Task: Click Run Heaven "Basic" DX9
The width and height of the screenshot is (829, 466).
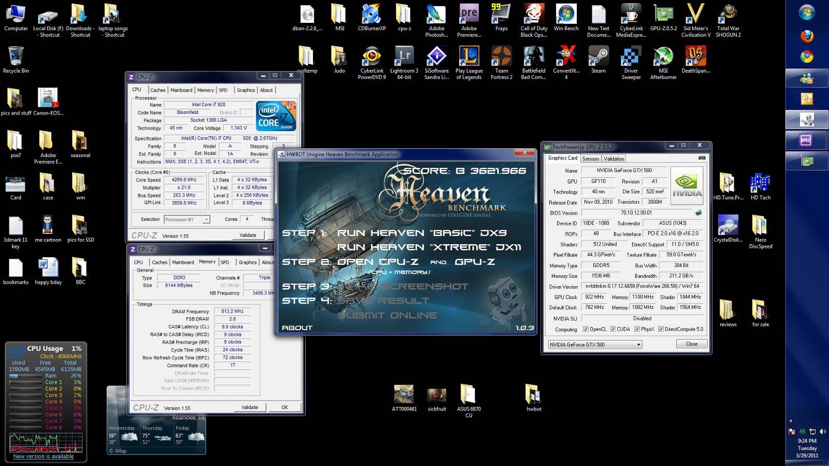Action: coord(422,233)
